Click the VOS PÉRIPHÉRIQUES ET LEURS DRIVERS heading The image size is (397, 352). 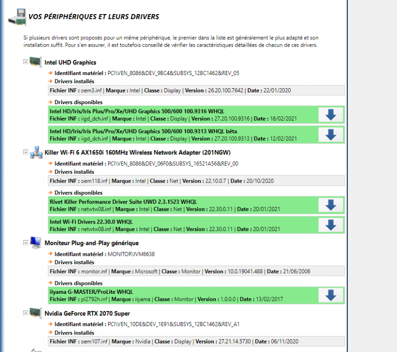pos(94,17)
